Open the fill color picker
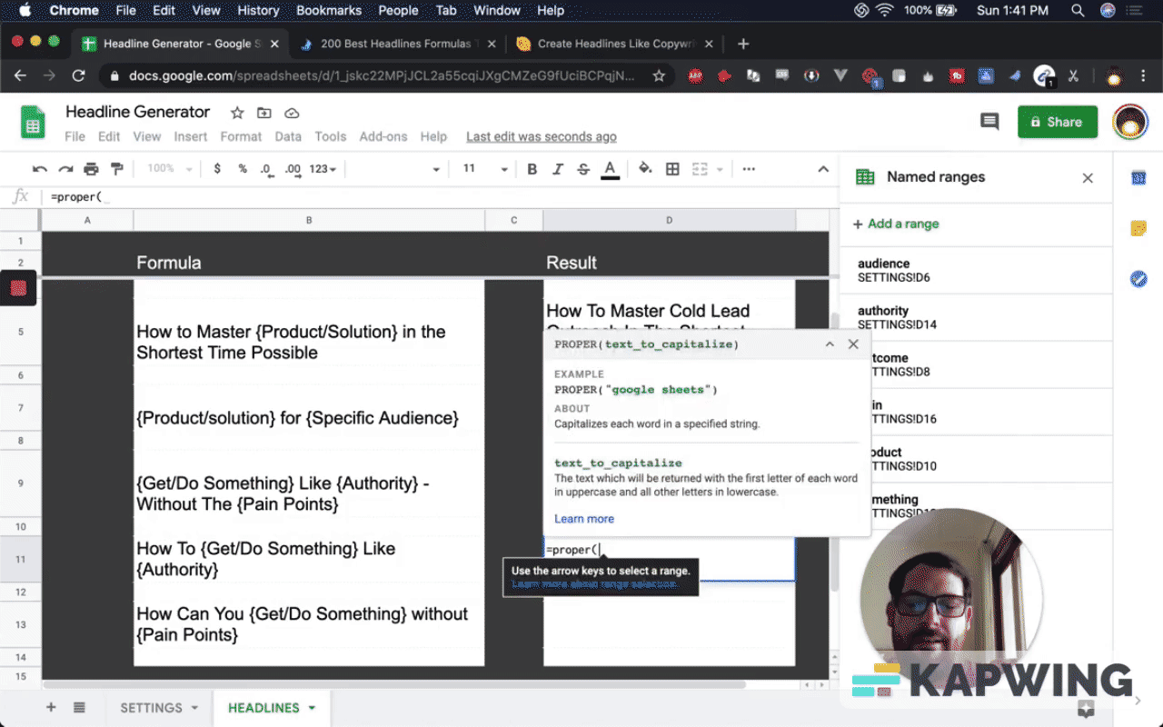The width and height of the screenshot is (1163, 727). pos(645,169)
